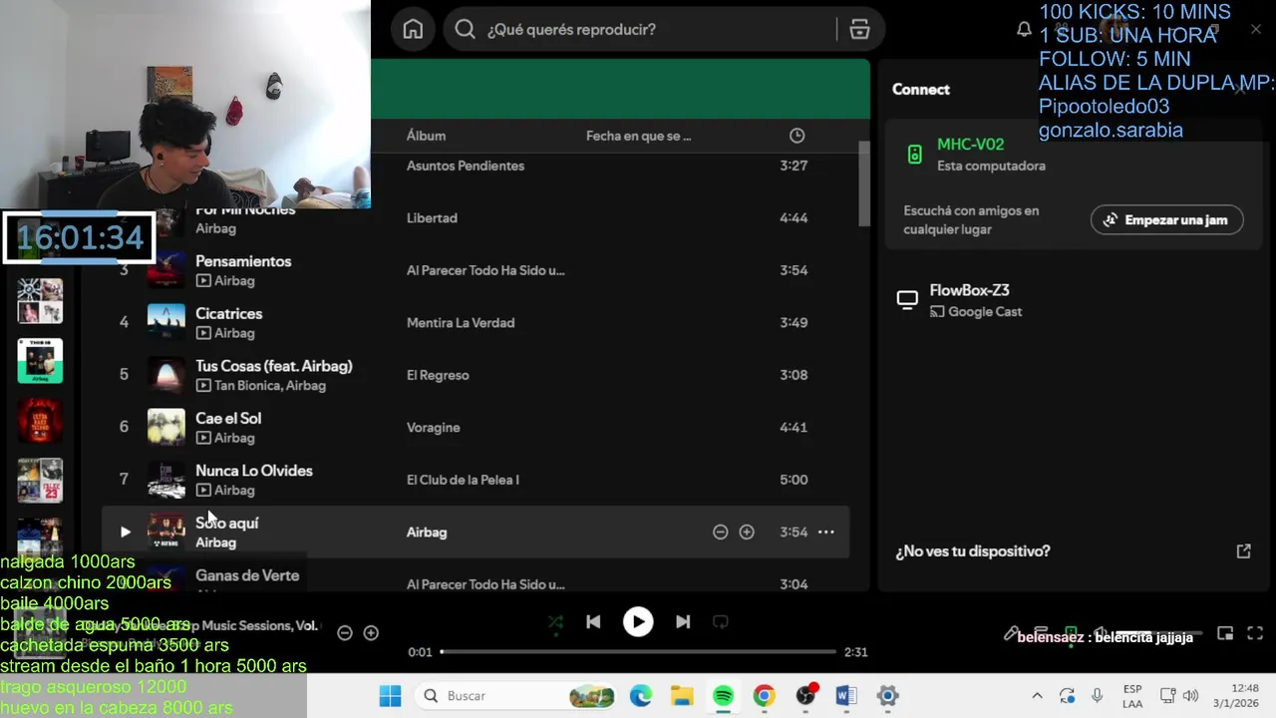Open album Asuntos Pendientes
The width and height of the screenshot is (1276, 718).
pyautogui.click(x=466, y=166)
